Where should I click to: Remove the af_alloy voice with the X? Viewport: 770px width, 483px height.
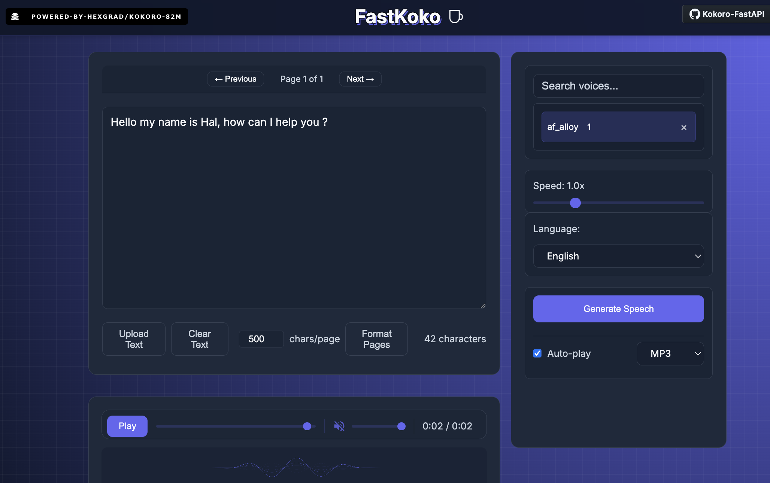pos(684,127)
